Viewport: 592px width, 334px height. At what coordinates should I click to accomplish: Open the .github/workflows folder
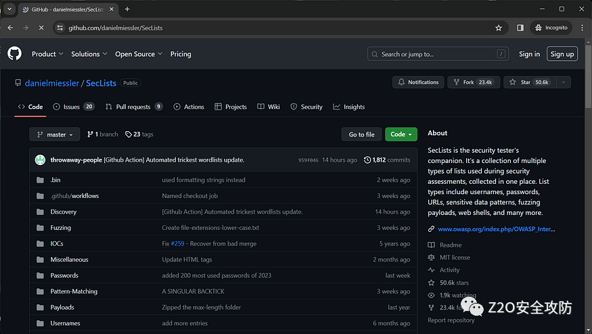[74, 196]
